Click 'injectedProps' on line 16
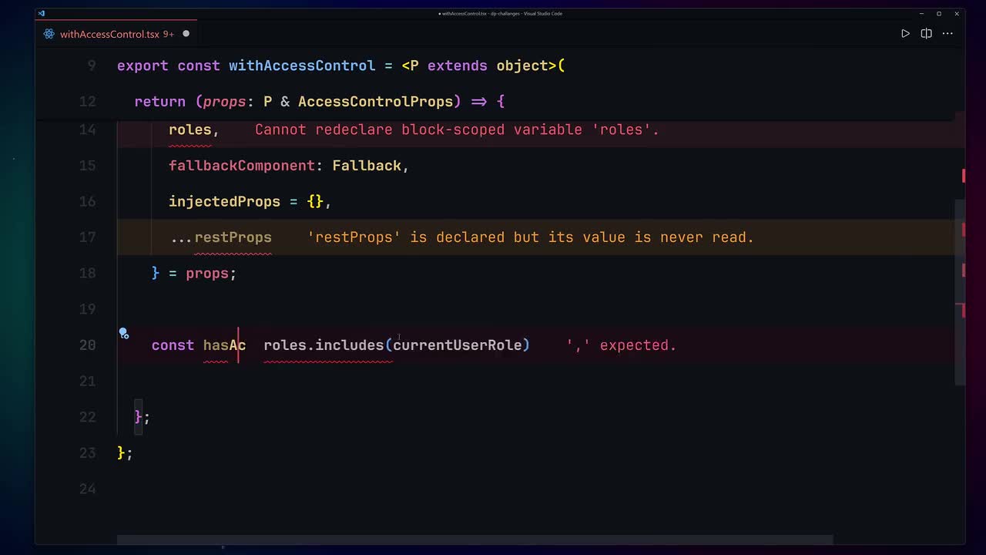 point(224,201)
